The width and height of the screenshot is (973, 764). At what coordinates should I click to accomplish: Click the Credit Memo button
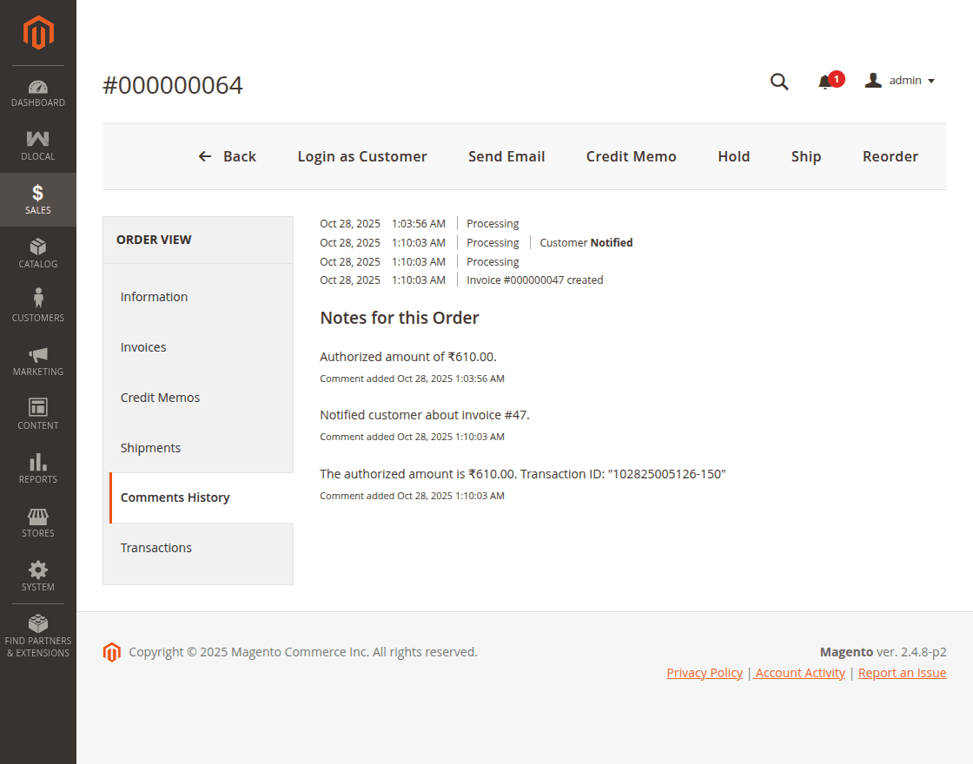632,156
